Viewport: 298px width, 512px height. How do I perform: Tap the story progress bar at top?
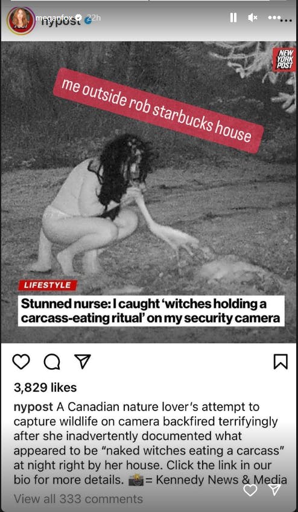point(149,1)
